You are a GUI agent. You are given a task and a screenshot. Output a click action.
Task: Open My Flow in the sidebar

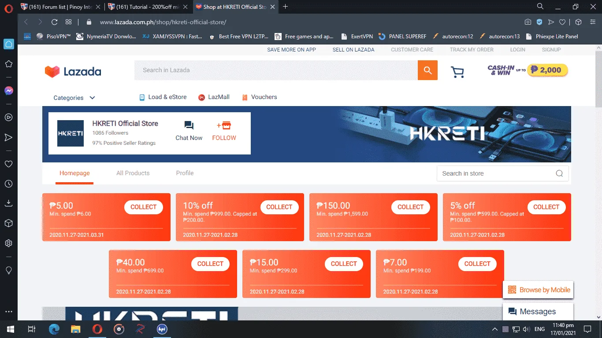tap(8, 138)
